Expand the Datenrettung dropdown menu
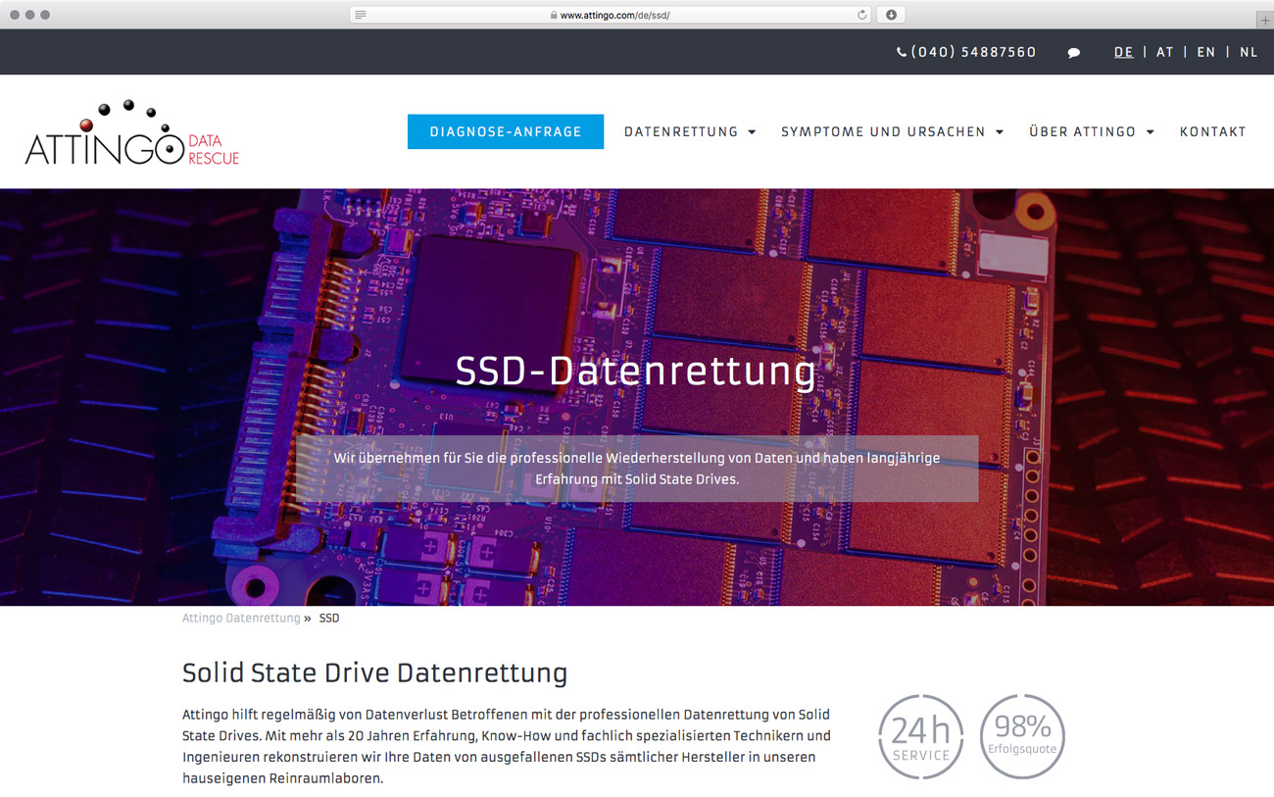Screen dimensions: 1274x797 pyautogui.click(x=690, y=132)
